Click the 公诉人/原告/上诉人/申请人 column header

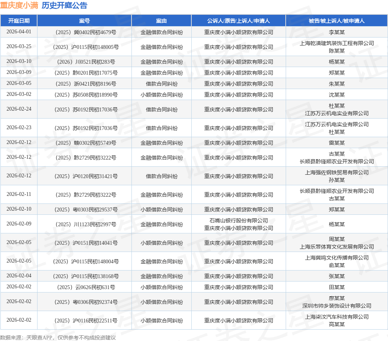[239, 21]
